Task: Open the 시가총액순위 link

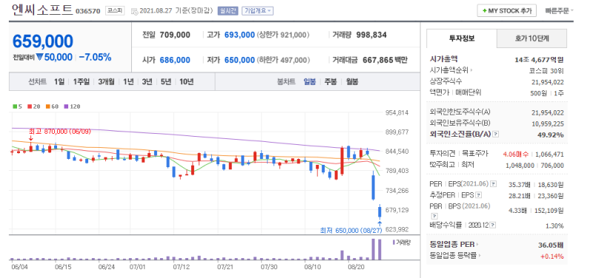Action: pyautogui.click(x=451, y=69)
